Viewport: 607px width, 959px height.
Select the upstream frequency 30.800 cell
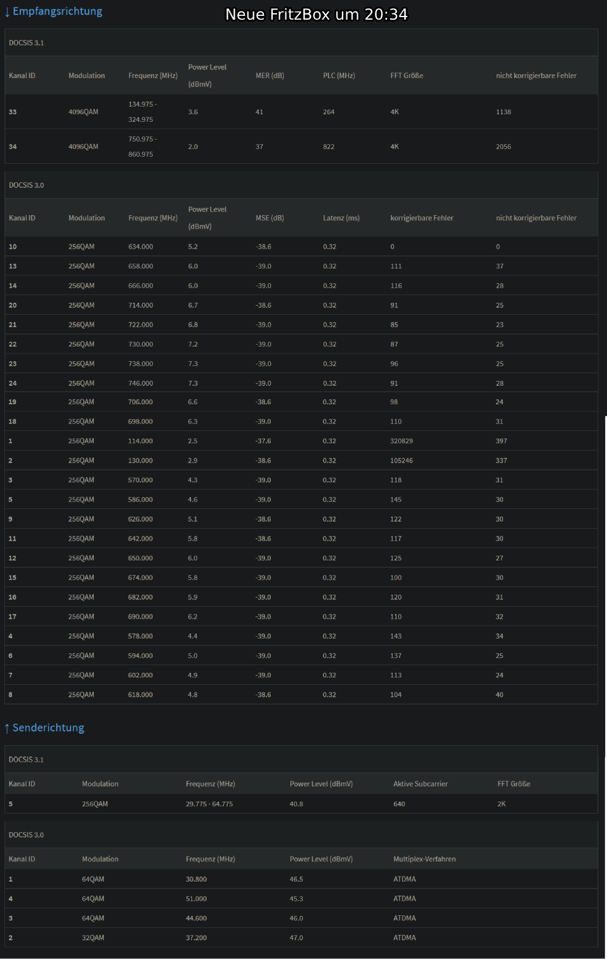coord(197,880)
